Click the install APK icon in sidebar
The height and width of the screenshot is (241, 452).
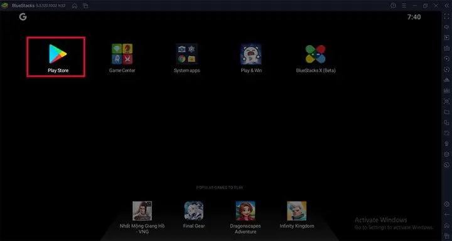click(446, 91)
